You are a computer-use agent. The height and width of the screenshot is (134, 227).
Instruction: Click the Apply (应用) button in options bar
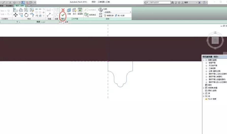point(66,22)
